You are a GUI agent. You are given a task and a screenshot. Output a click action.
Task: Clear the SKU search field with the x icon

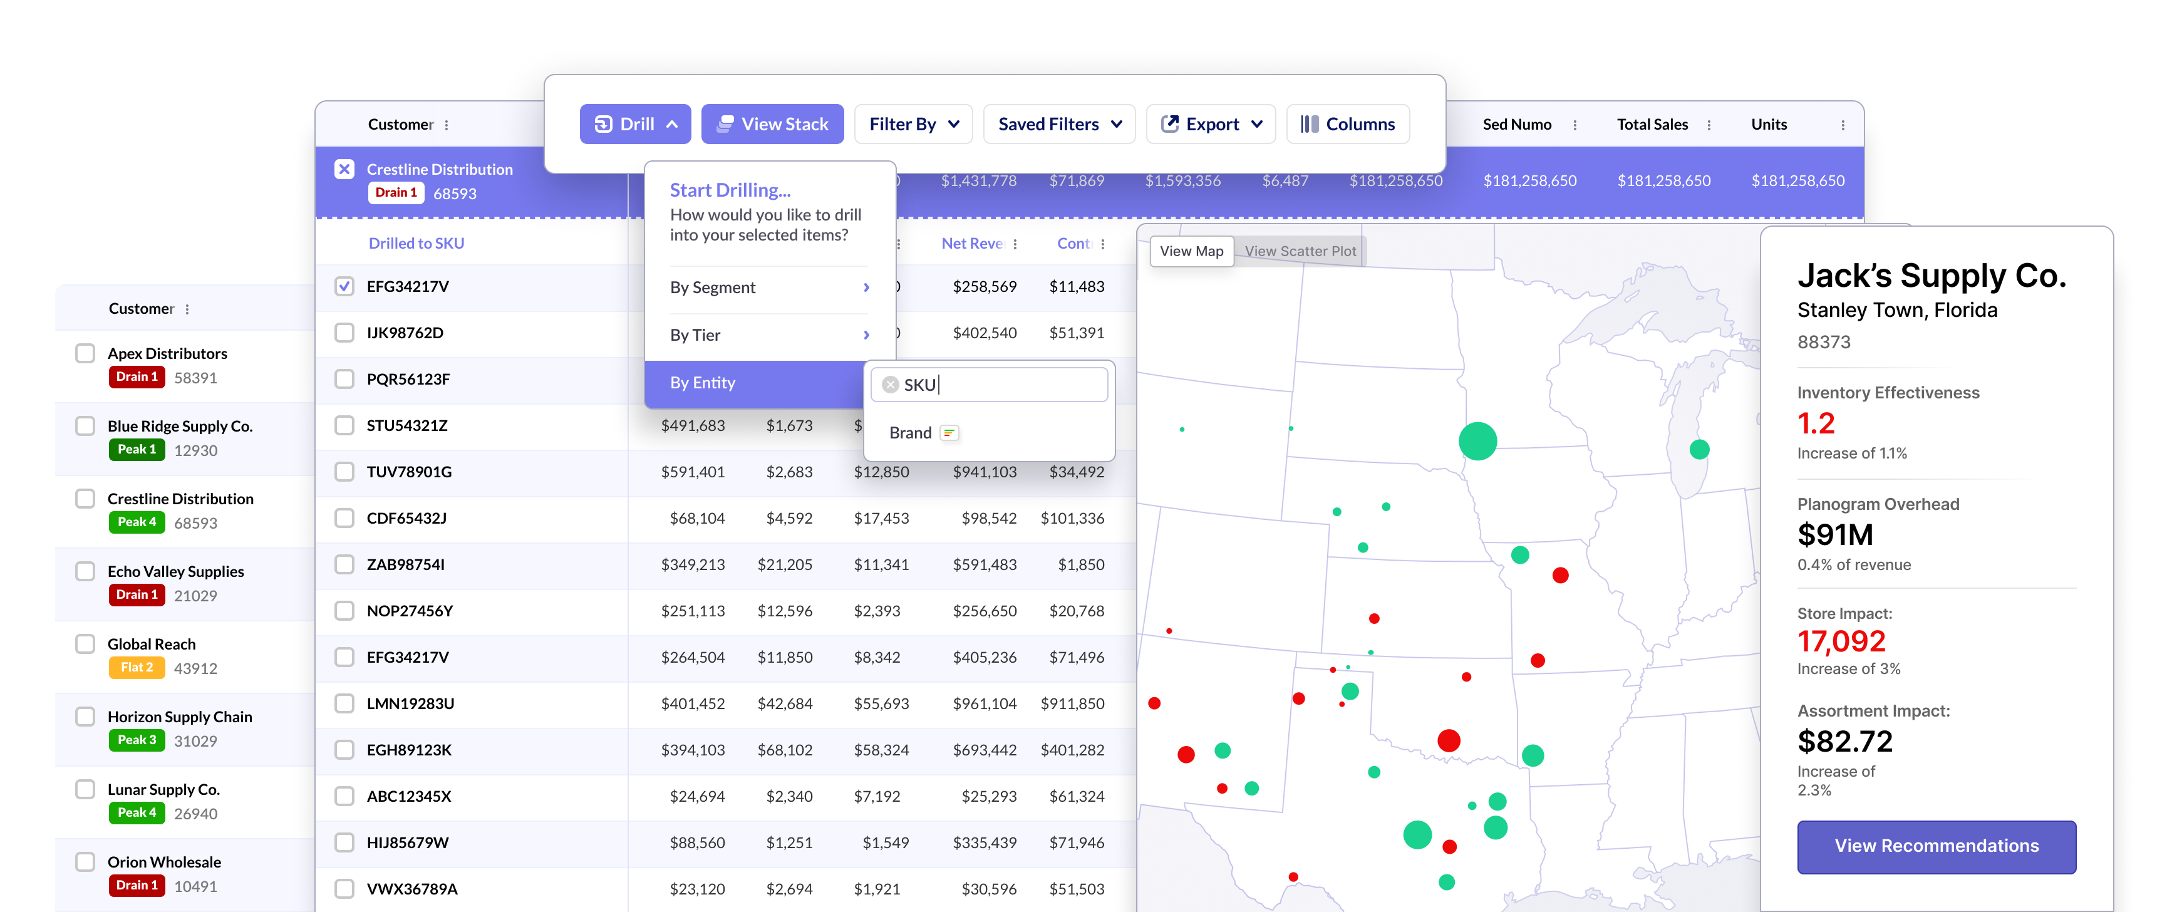click(x=891, y=385)
